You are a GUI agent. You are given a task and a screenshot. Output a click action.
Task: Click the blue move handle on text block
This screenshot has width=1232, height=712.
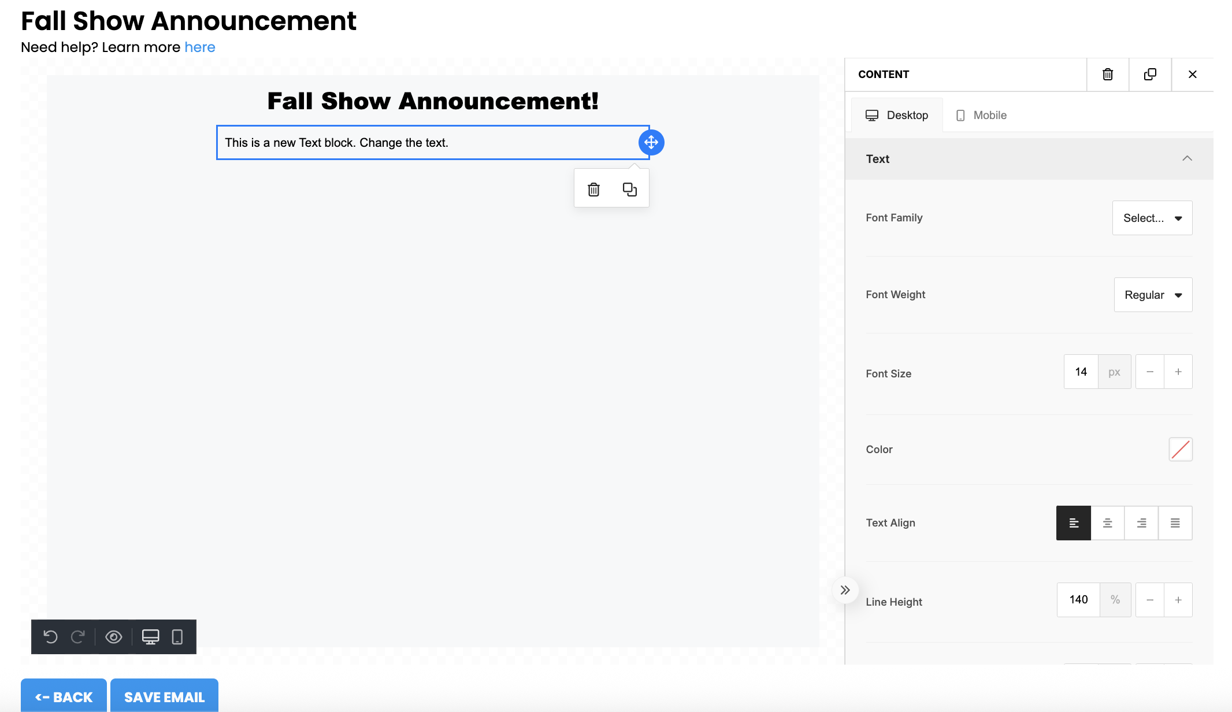pyautogui.click(x=651, y=142)
